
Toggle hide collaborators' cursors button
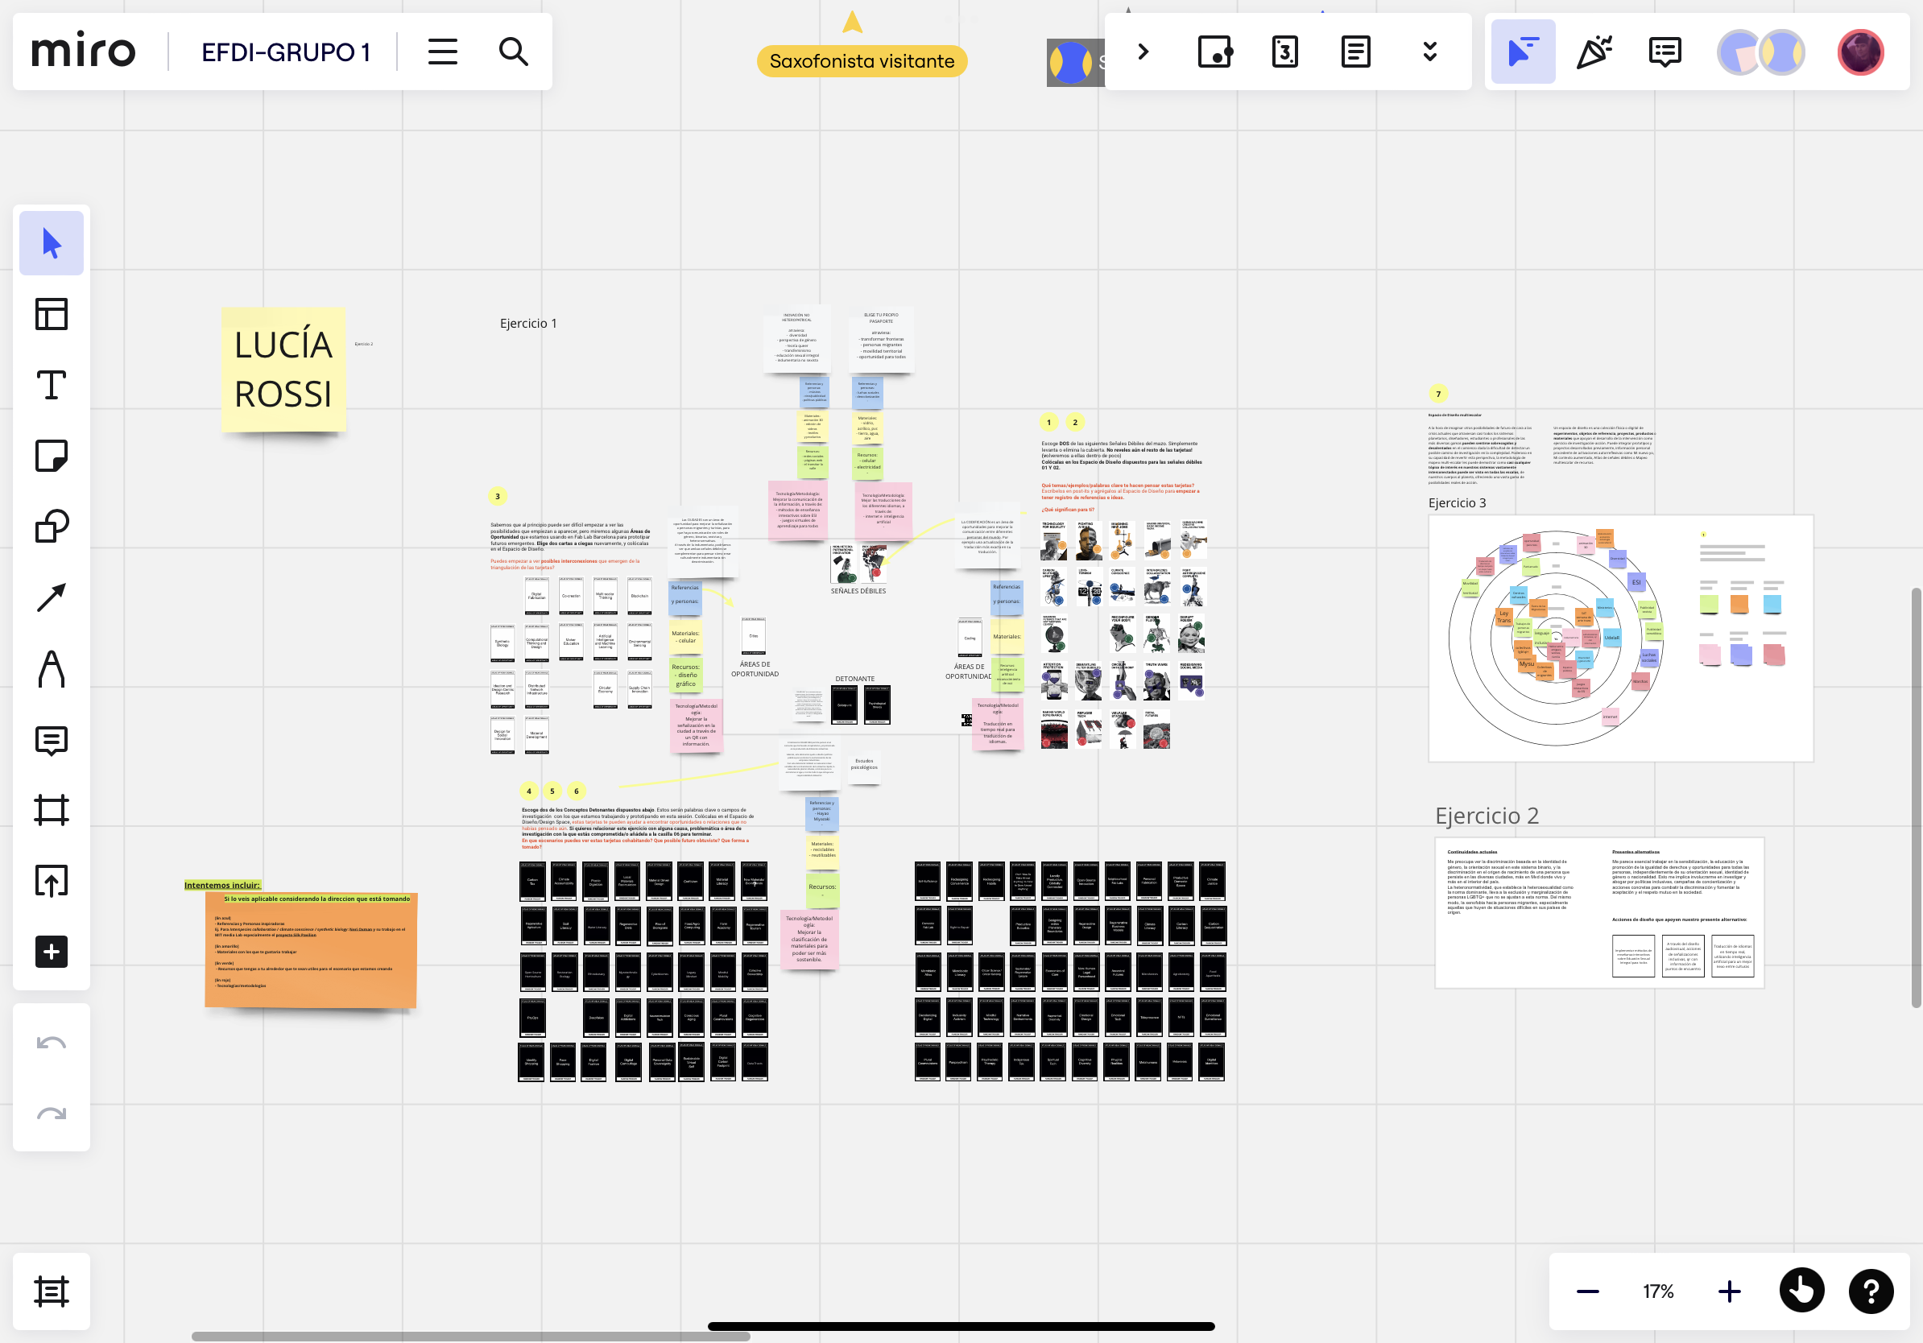1523,52
